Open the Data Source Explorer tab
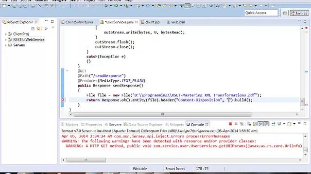The image size is (311, 174). coord(143,125)
